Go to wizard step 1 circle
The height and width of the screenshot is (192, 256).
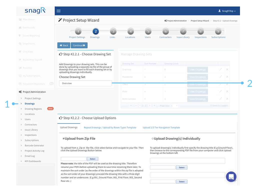point(78,31)
